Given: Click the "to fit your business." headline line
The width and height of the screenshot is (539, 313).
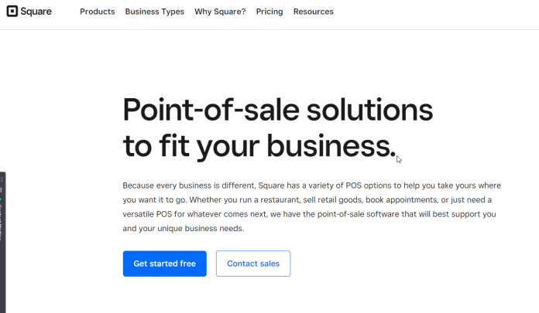Looking at the screenshot, I should pos(259,146).
